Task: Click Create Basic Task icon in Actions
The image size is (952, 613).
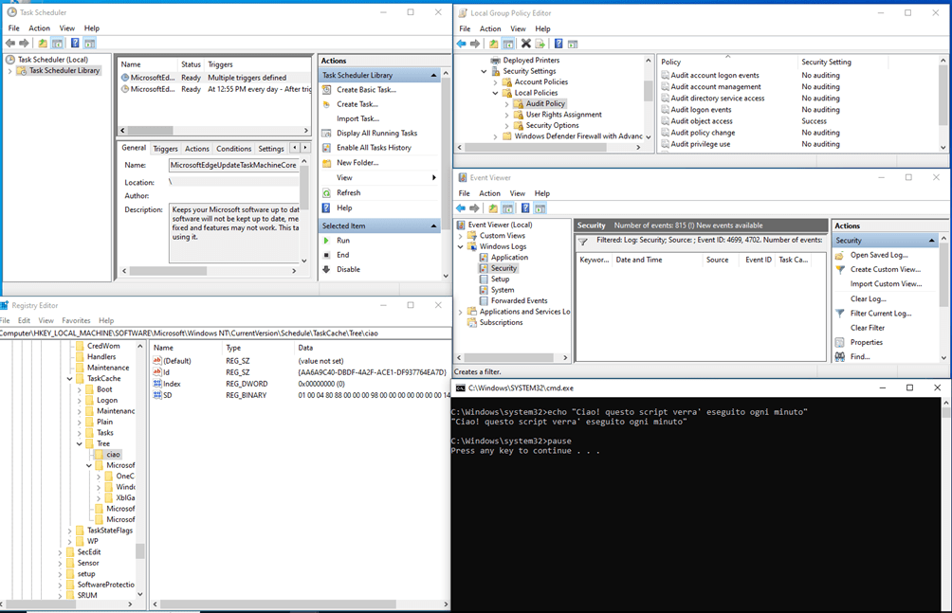Action: [327, 90]
